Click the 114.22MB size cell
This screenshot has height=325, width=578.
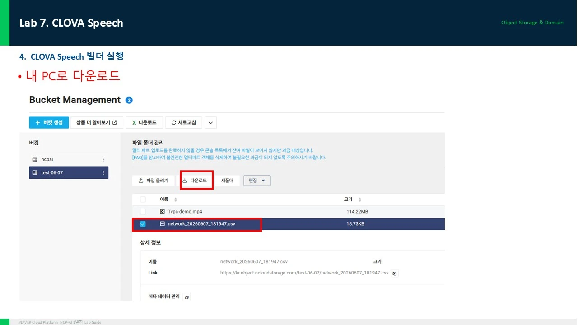point(357,211)
